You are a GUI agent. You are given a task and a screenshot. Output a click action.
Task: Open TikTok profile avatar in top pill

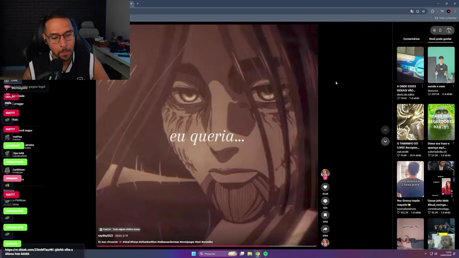pyautogui.click(x=449, y=30)
